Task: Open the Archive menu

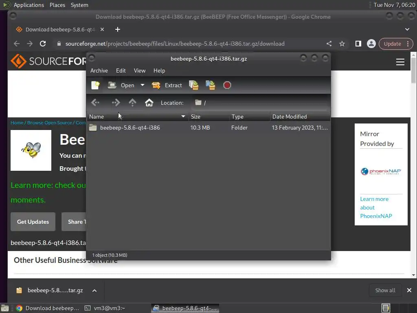Action: [99, 71]
